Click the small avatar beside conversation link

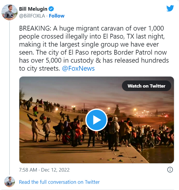(x=10, y=182)
